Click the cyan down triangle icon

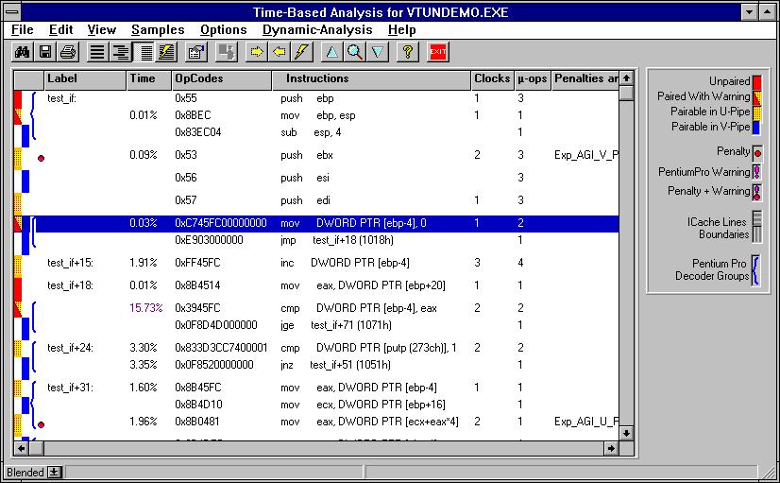[377, 52]
